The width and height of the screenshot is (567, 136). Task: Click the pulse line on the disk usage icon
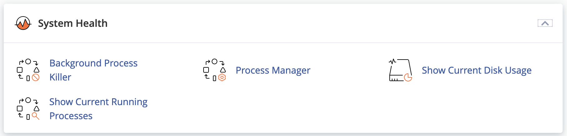pos(392,61)
